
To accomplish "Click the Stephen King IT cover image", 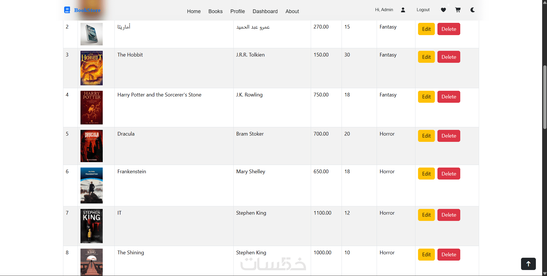I will 92,226.
